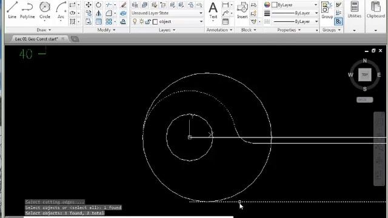Click the Group button
Viewport: 388px width, 218px height.
coord(327,10)
